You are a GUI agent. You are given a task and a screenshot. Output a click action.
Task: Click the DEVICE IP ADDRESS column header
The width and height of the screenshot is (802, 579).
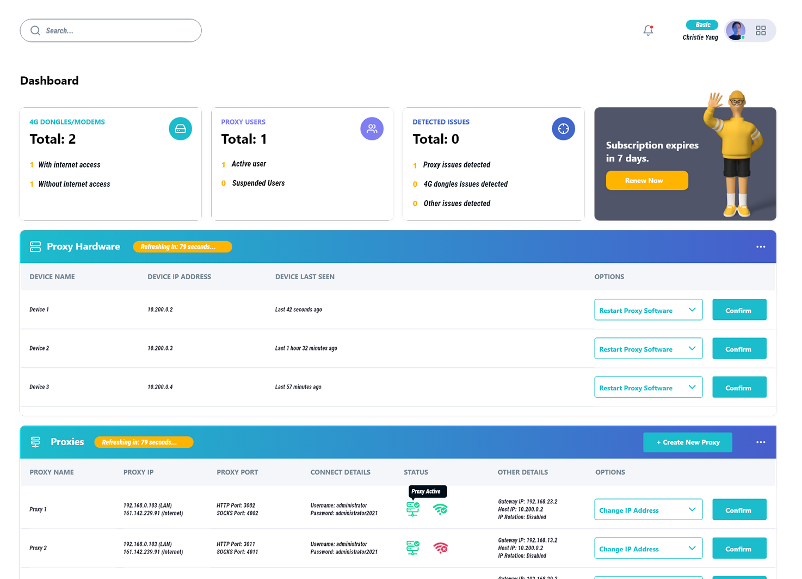tap(179, 277)
